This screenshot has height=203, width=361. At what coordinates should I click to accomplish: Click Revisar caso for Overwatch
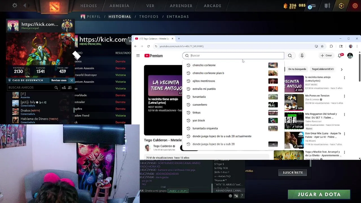coord(59,80)
